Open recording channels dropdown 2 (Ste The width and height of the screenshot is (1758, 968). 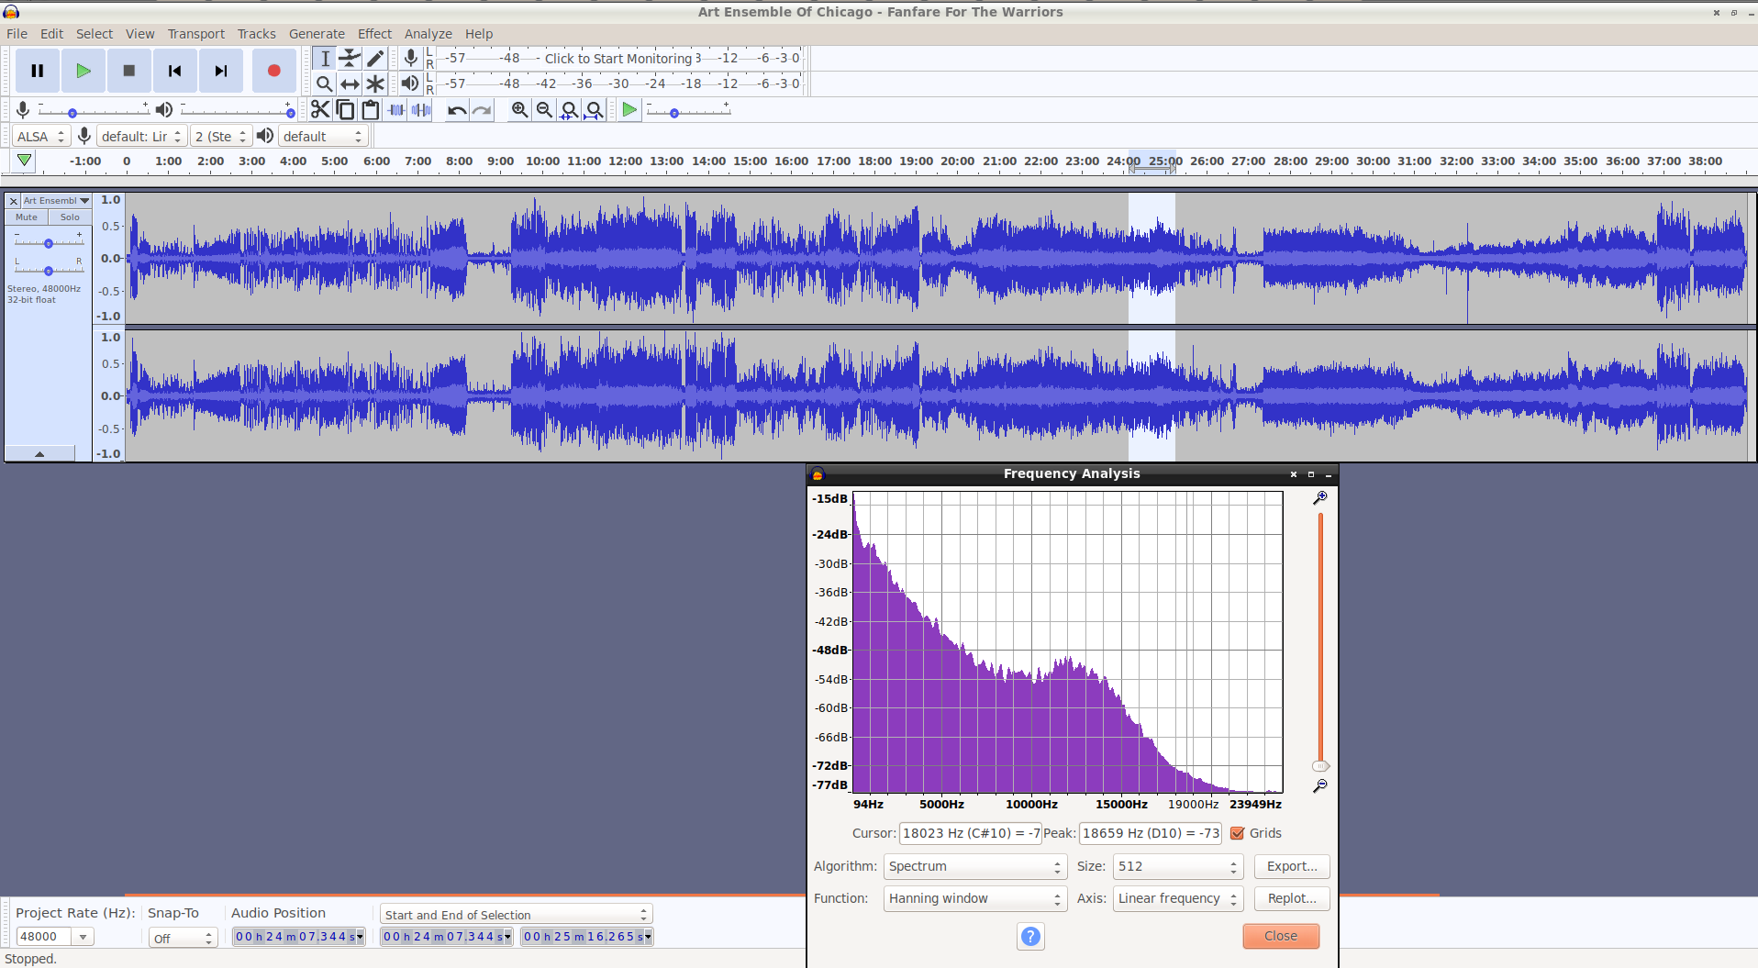pos(221,136)
